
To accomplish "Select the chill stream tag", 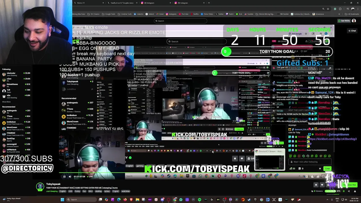I will (70, 191).
